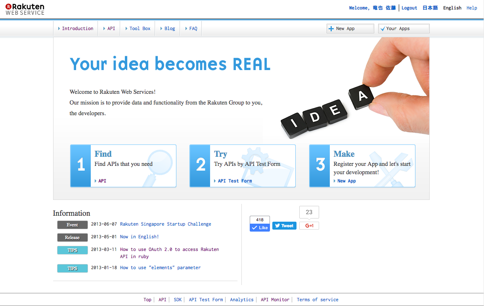
Task: Open the Top footer link
Action: (x=147, y=300)
